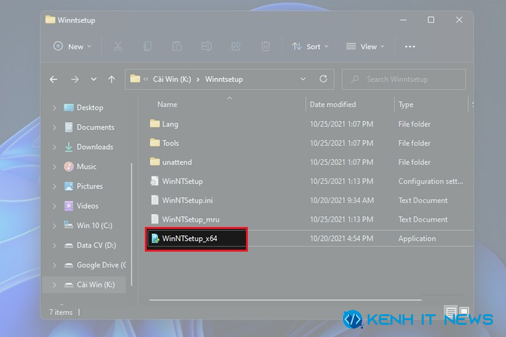Open the View dropdown menu
The width and height of the screenshot is (506, 337).
click(366, 46)
